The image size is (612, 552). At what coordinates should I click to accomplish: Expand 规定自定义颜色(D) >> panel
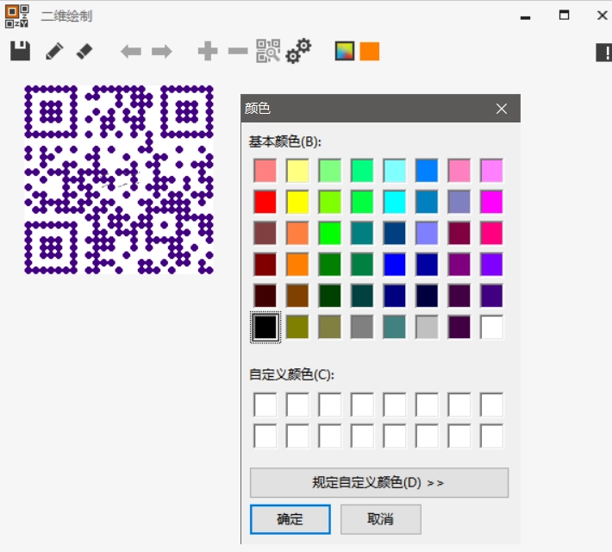pyautogui.click(x=378, y=483)
